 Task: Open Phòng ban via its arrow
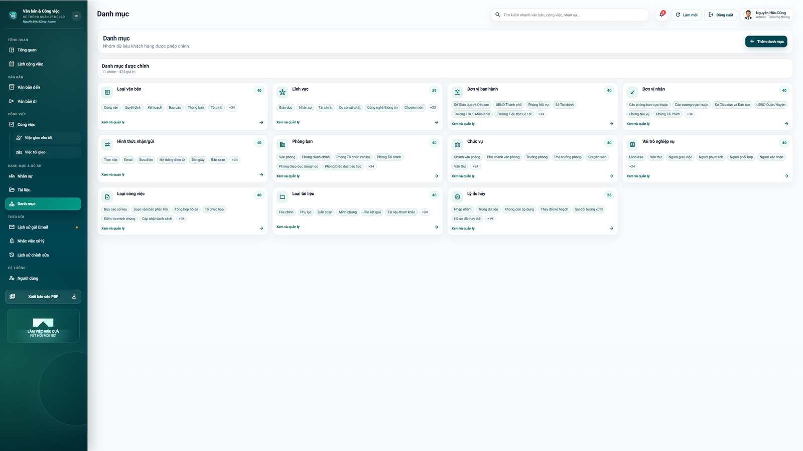pyautogui.click(x=436, y=176)
